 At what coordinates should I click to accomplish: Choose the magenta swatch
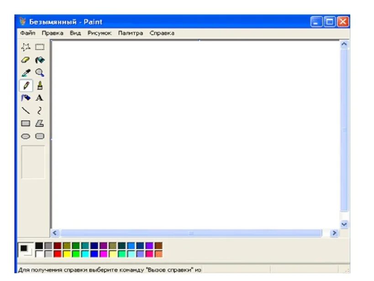[103, 254]
